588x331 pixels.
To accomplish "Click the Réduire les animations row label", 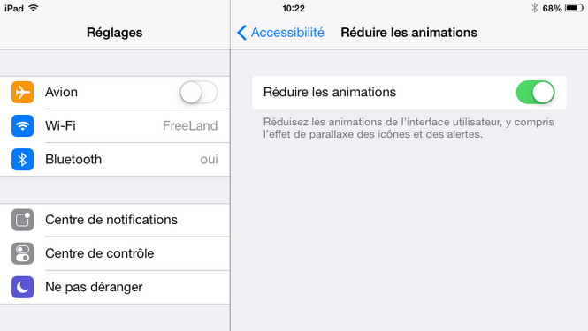I will click(x=330, y=92).
